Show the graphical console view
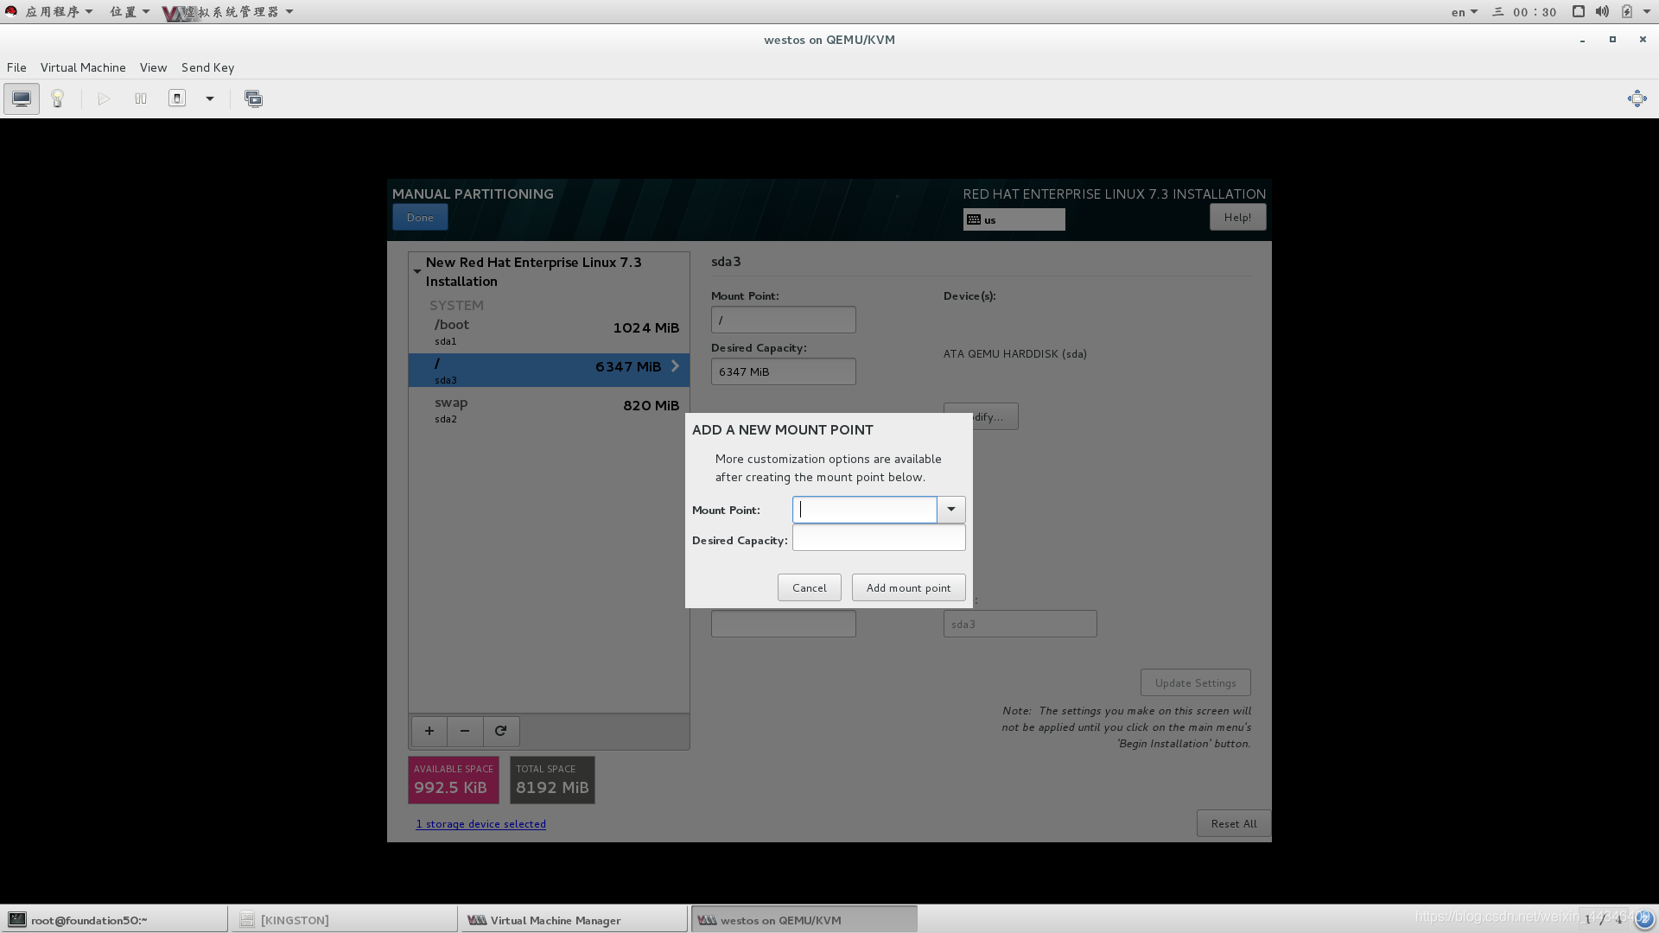1659x933 pixels. [22, 98]
